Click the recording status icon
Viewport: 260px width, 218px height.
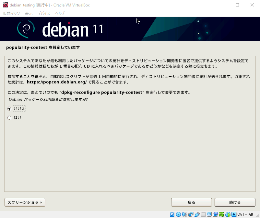(x=216, y=214)
